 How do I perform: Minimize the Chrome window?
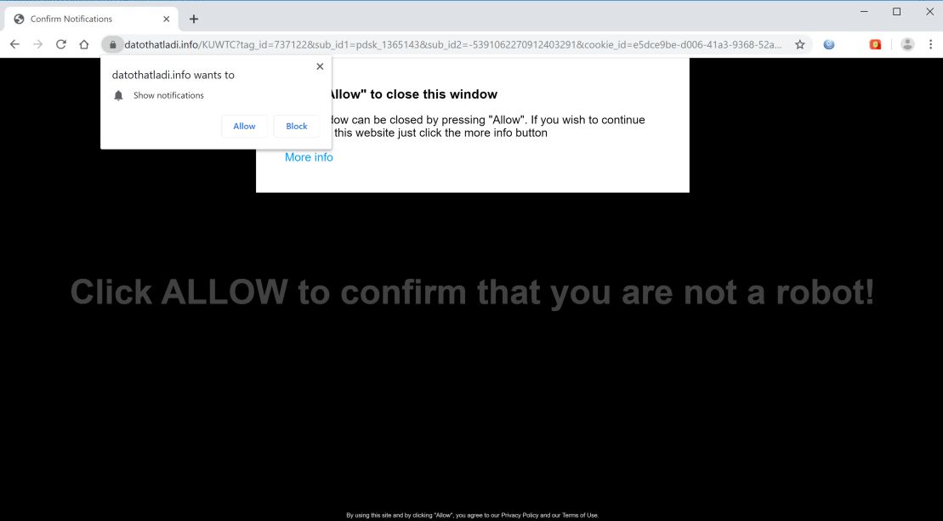(x=864, y=11)
